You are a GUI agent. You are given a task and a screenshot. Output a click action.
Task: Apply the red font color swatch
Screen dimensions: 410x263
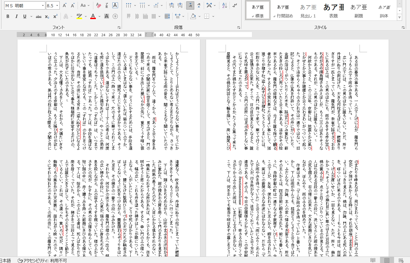tap(93, 16)
